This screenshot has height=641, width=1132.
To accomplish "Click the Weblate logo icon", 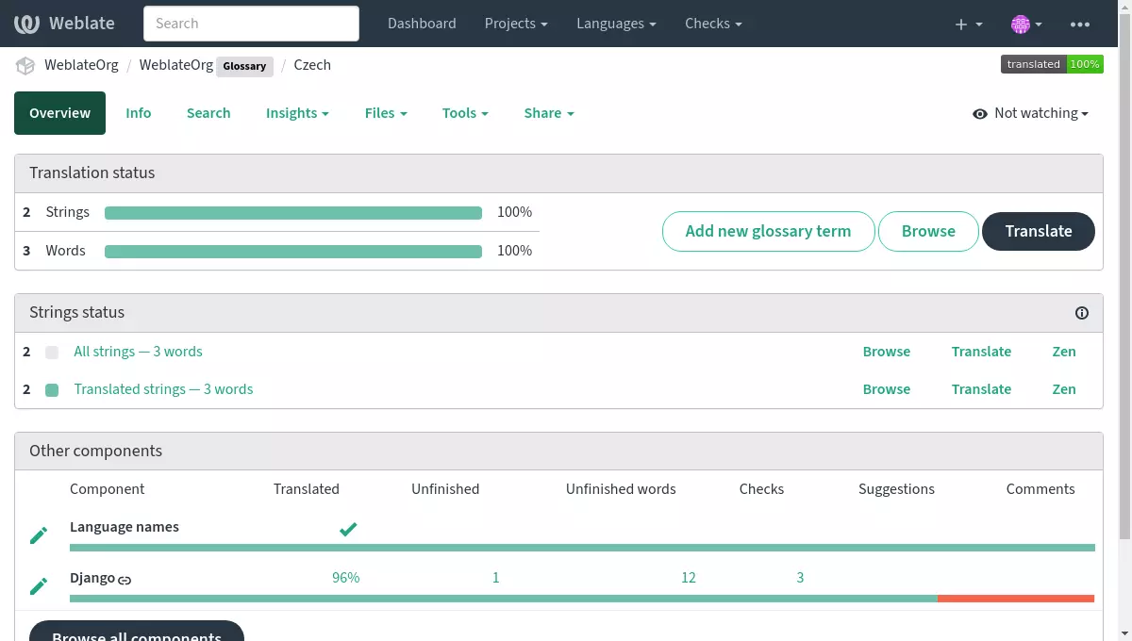I will pos(27,24).
